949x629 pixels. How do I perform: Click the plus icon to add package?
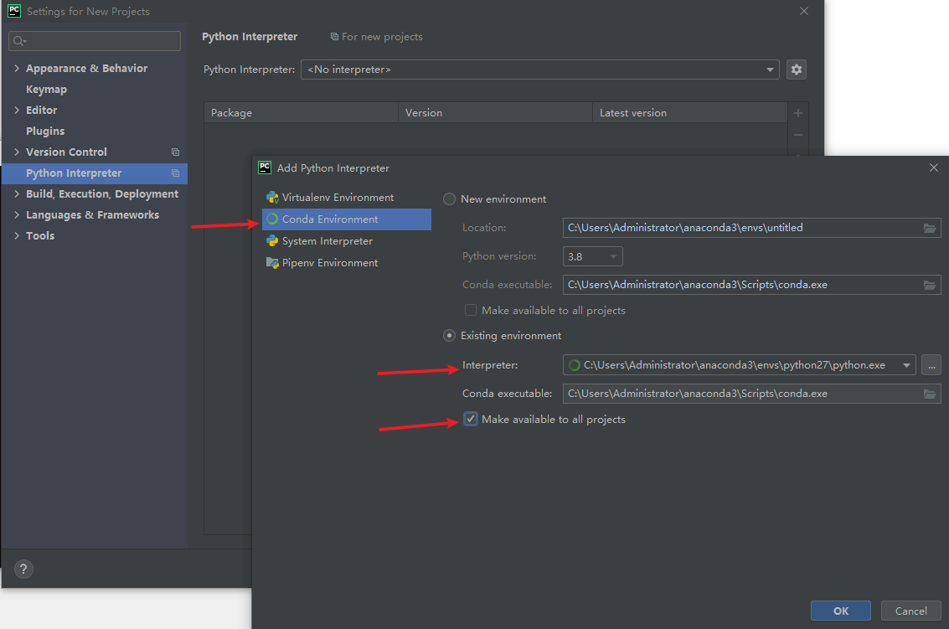[x=797, y=113]
